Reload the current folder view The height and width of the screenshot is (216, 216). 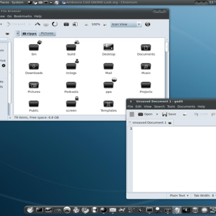(x=55, y=24)
